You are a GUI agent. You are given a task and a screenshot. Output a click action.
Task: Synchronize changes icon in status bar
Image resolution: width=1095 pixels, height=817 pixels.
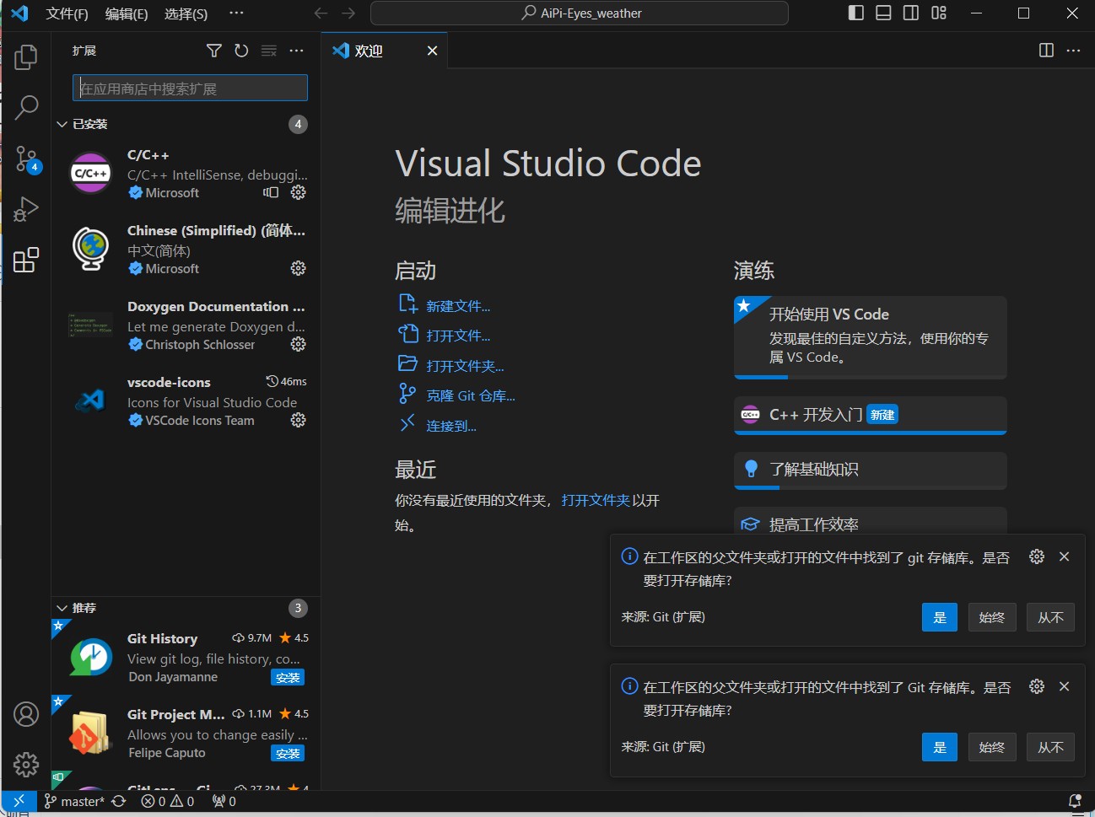pos(119,801)
